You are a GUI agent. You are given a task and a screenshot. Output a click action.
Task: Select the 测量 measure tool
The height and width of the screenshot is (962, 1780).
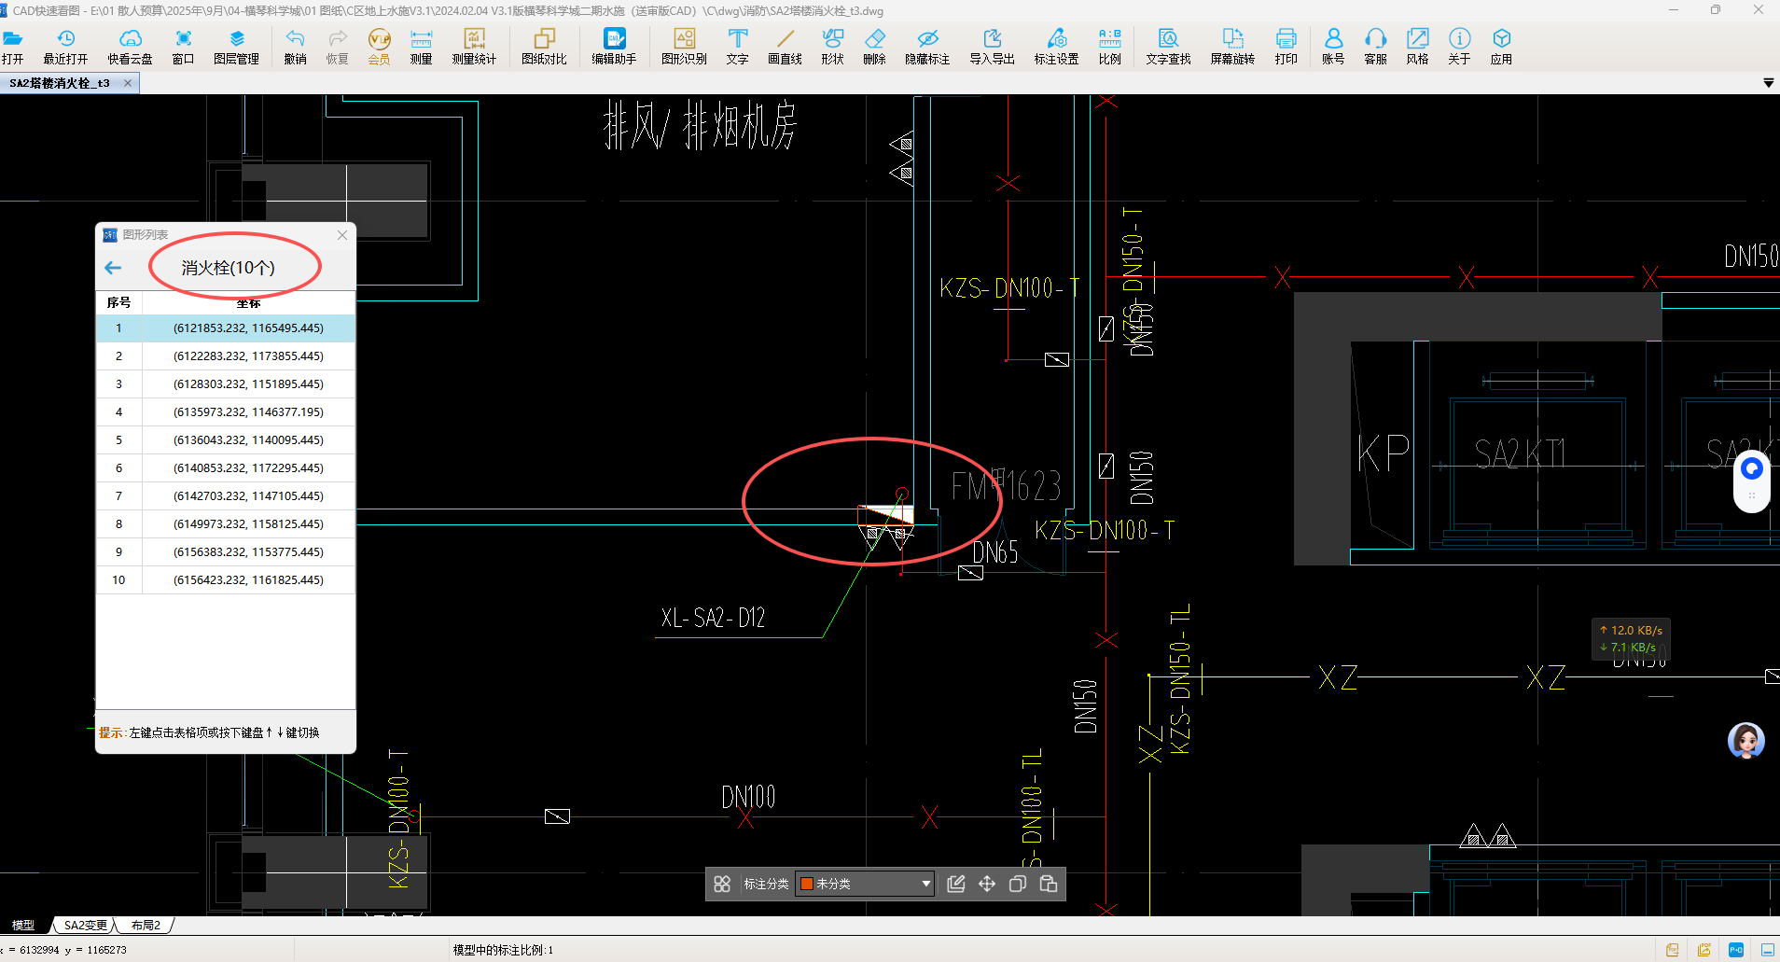421,47
